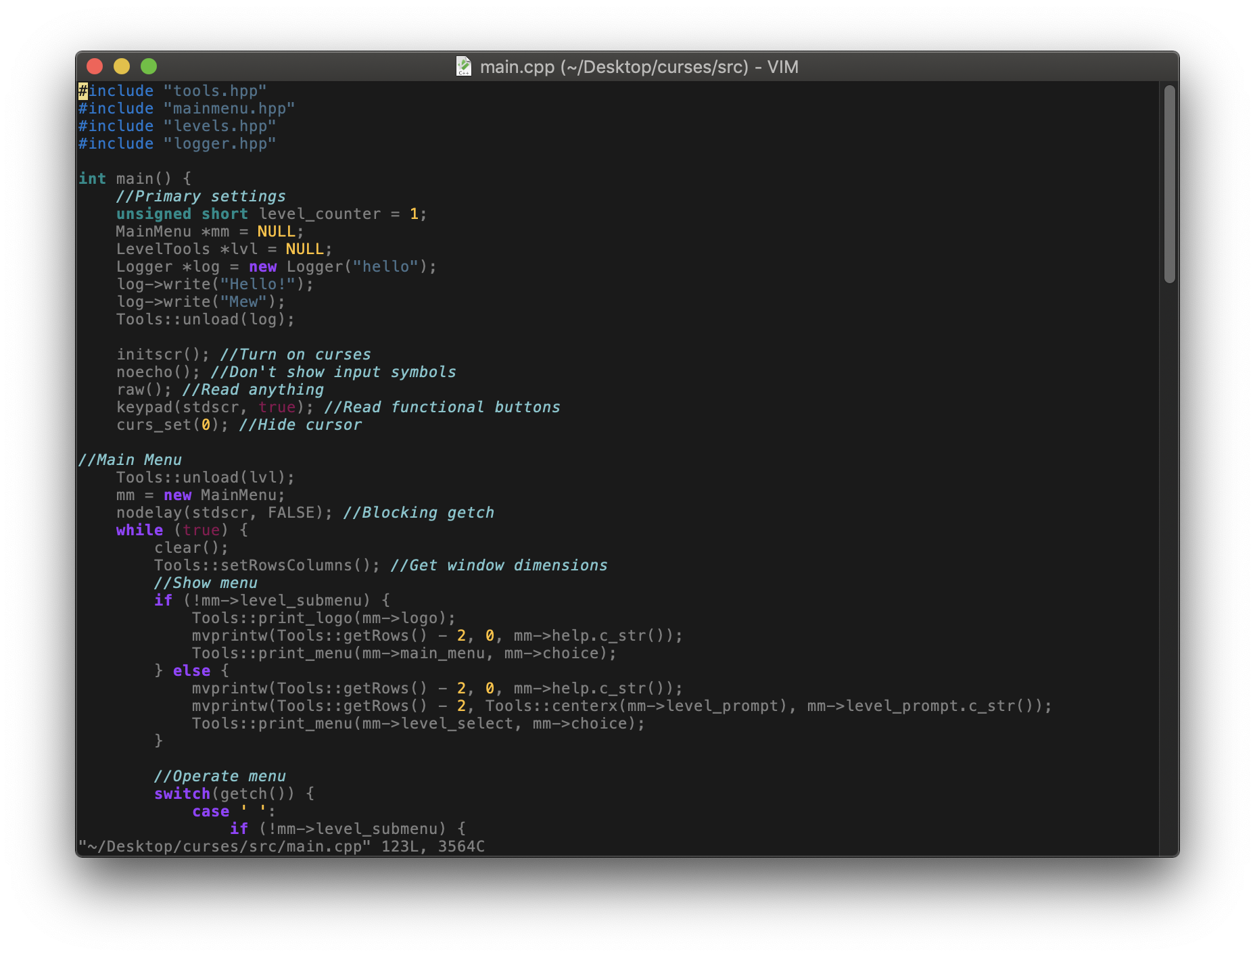Click the //Main Menu section comment
This screenshot has width=1255, height=957.
(x=131, y=460)
